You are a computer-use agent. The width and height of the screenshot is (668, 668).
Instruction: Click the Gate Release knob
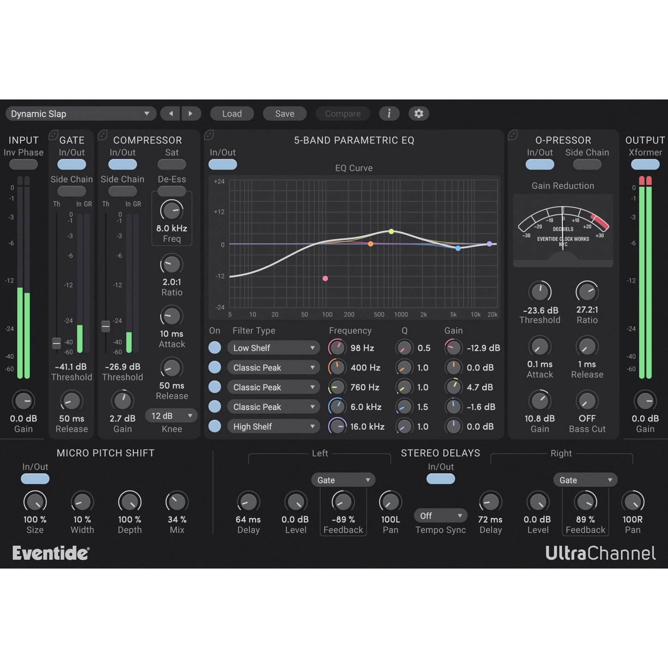(x=71, y=401)
